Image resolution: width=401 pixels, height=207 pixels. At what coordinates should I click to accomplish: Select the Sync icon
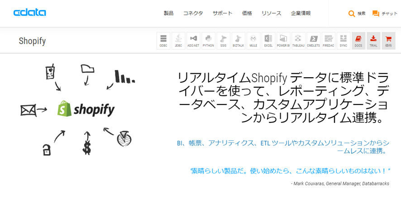(344, 41)
